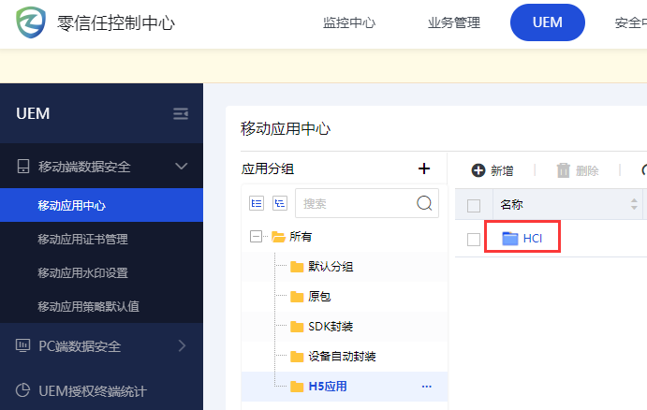Collapse the 移动端数据安全 section
The width and height of the screenshot is (647, 410).
pos(182,167)
